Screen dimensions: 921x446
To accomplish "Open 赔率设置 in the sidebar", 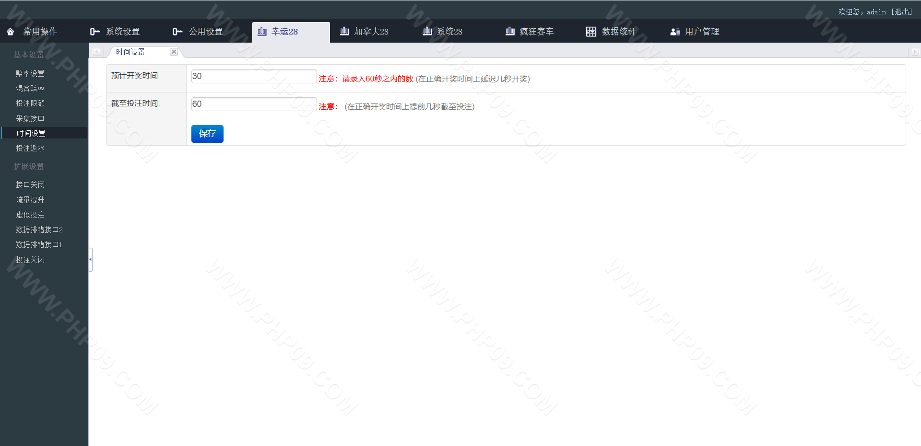I will (30, 73).
